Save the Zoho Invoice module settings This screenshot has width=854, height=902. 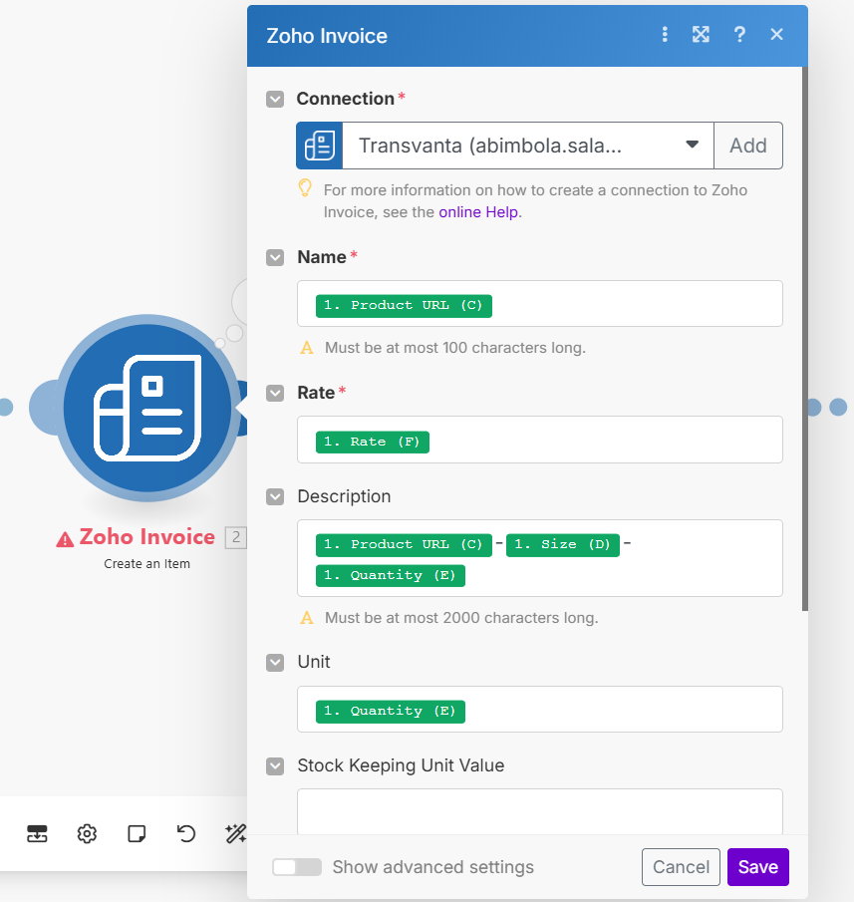[x=758, y=867]
